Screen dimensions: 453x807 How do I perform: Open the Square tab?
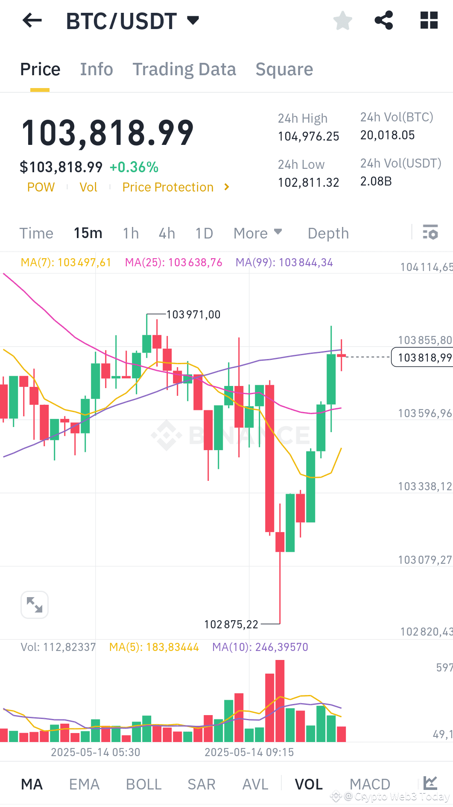point(284,69)
